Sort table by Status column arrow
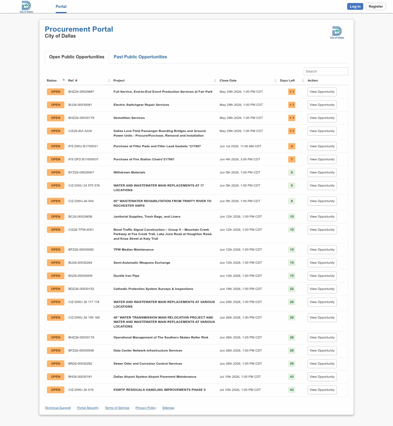Screen dimensions: 393x426 pos(64,80)
